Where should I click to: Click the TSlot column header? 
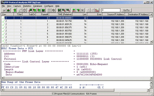pyautogui.click(x=18, y=14)
